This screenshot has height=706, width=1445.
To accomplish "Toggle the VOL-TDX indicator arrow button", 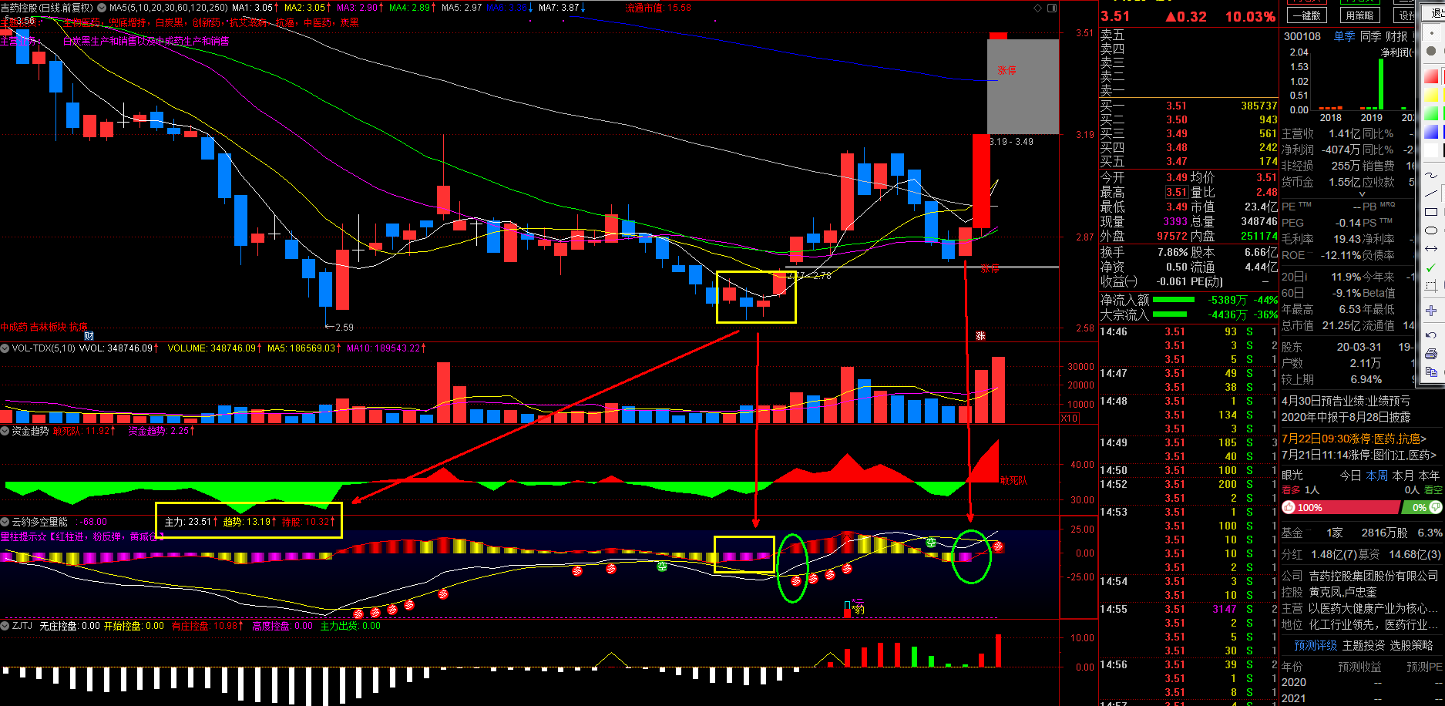I will pyautogui.click(x=5, y=348).
